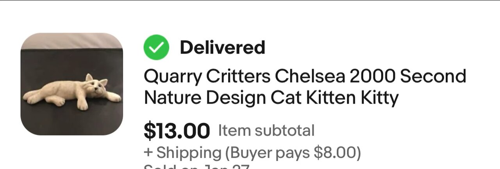Viewport: 500px width, 169px height.
Task: Click the bold "Delivered" status label
Action: pos(222,48)
